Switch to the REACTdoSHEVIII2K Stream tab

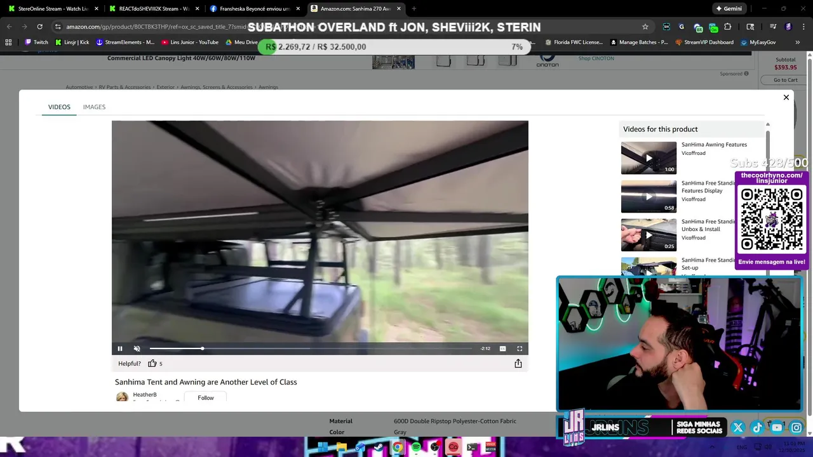(x=149, y=9)
